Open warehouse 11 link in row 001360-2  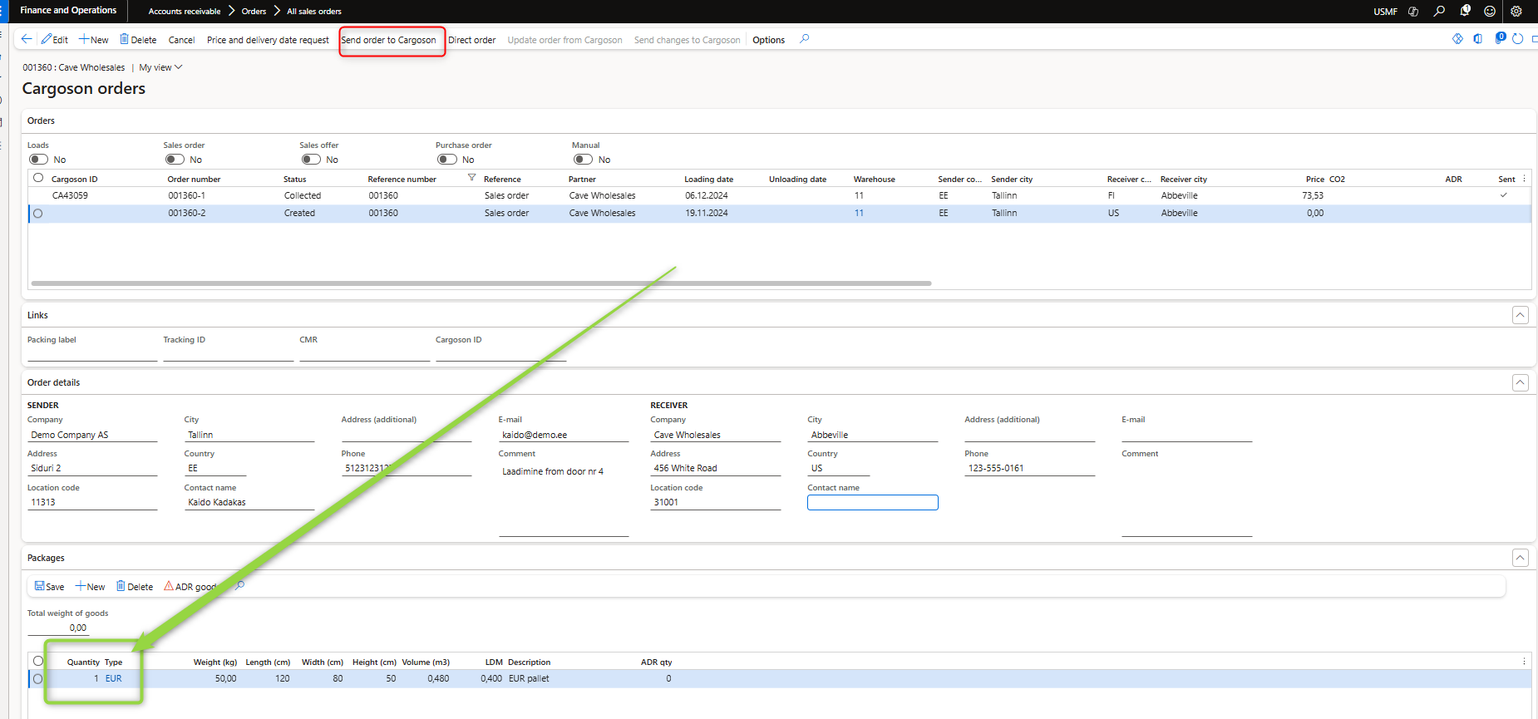point(859,214)
